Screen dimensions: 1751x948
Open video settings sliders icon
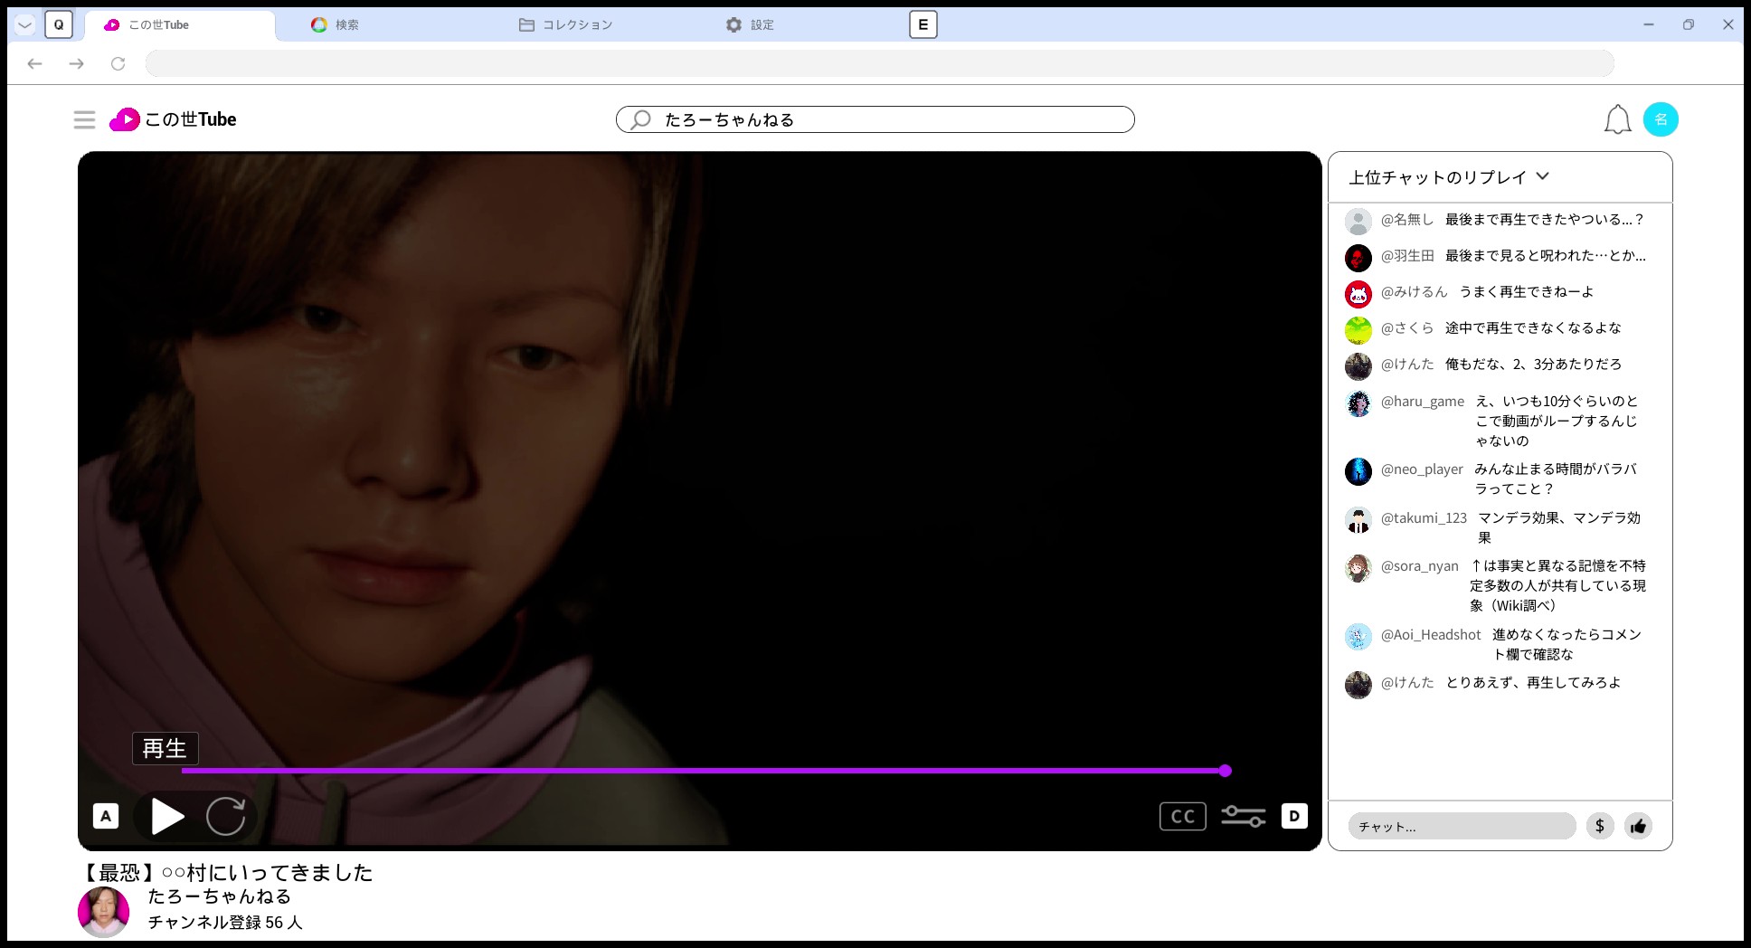pos(1244,816)
